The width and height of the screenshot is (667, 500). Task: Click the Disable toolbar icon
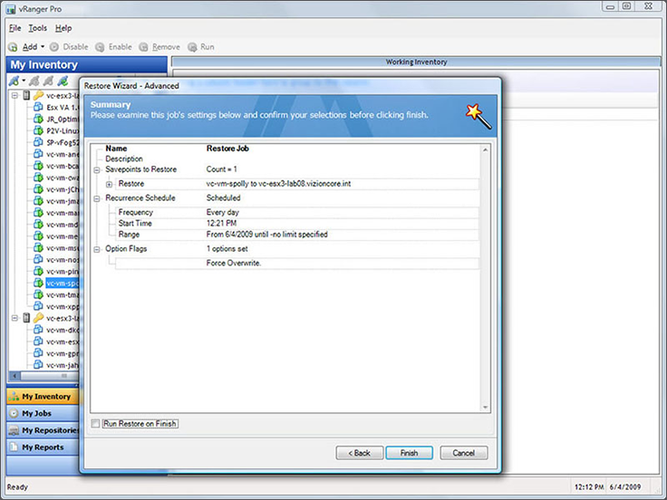(54, 47)
